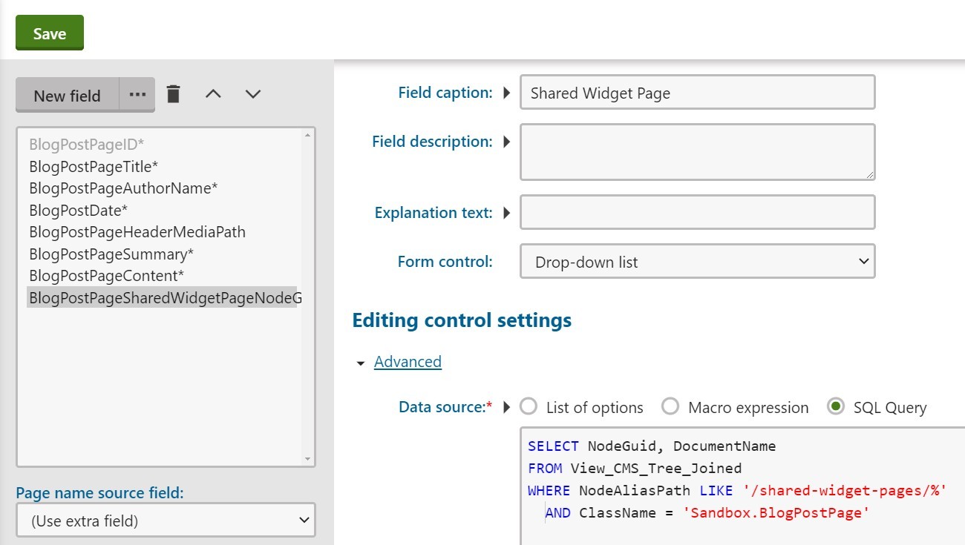Open the Form control drop-down list
The width and height of the screenshot is (965, 545).
[698, 262]
